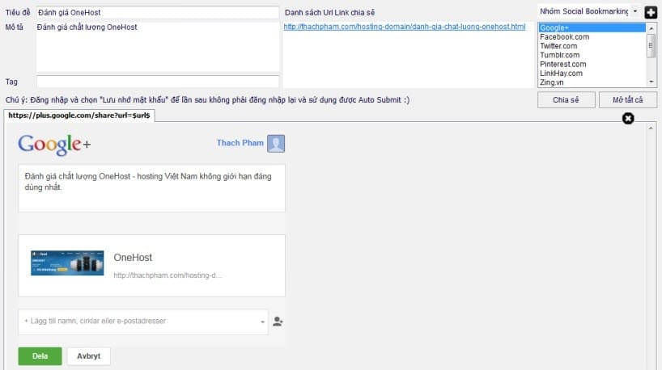The height and width of the screenshot is (370, 662).
Task: Click the Mở tất cả button
Action: tap(628, 100)
